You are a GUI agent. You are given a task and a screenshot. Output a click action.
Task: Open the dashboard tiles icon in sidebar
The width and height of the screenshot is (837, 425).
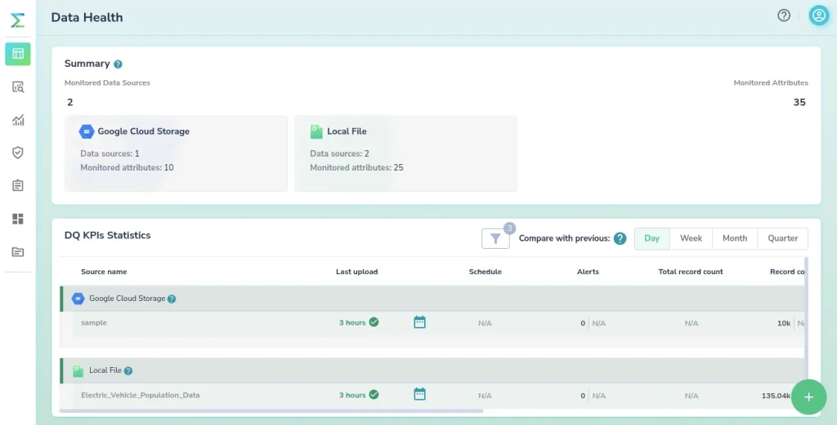(x=18, y=219)
